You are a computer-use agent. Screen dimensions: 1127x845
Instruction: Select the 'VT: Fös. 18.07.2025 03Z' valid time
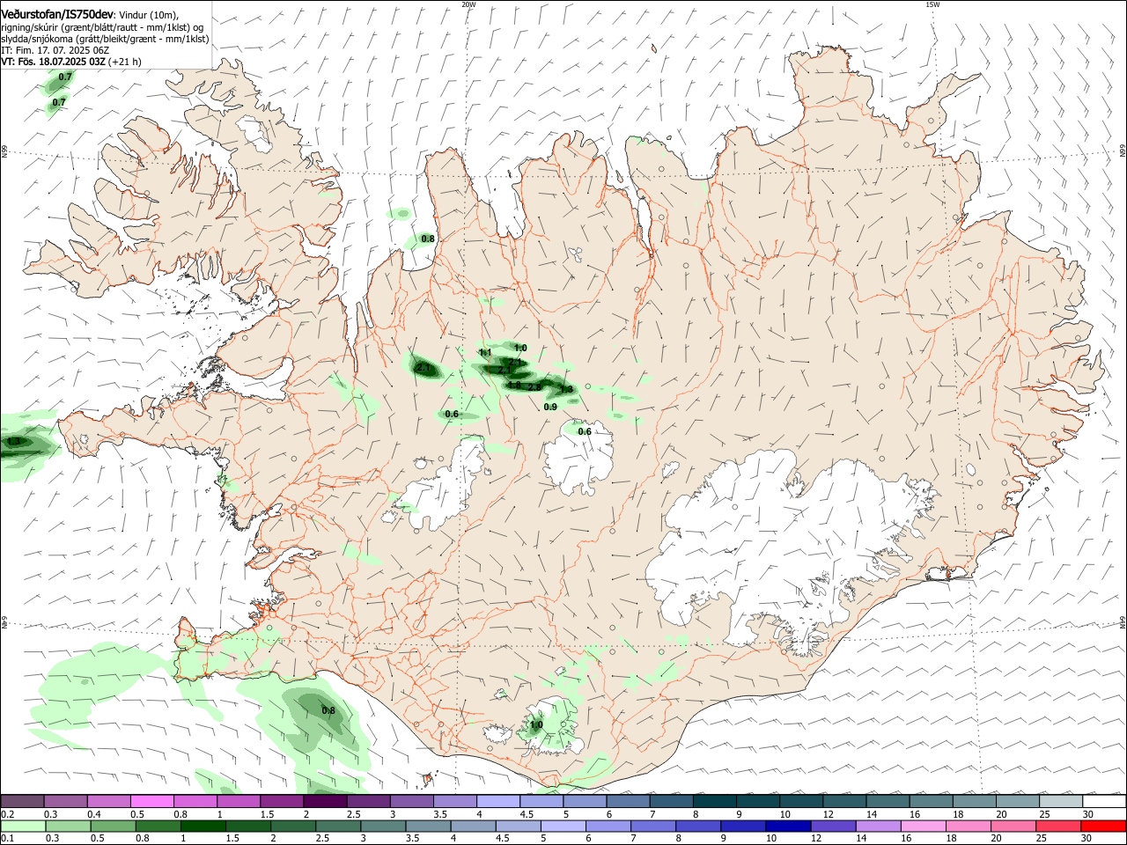point(54,62)
